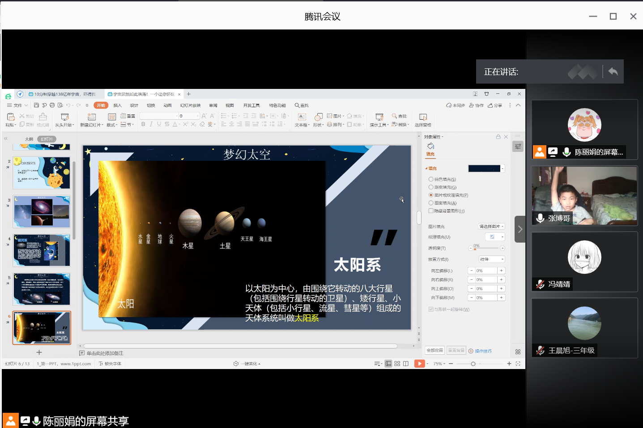Open the Insert ribbon tab

(x=117, y=105)
